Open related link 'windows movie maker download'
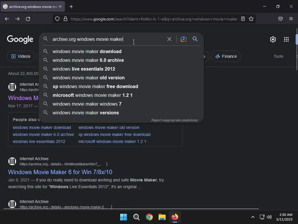The image size is (298, 224). coord(42,128)
